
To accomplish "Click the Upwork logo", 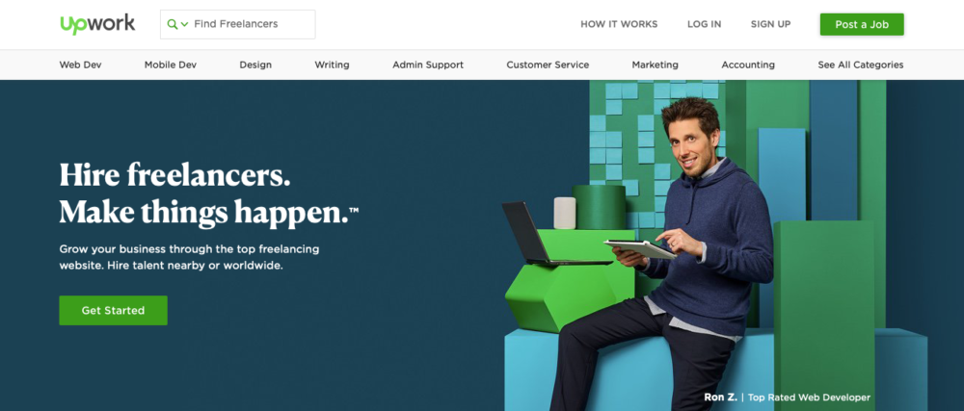I will [97, 24].
